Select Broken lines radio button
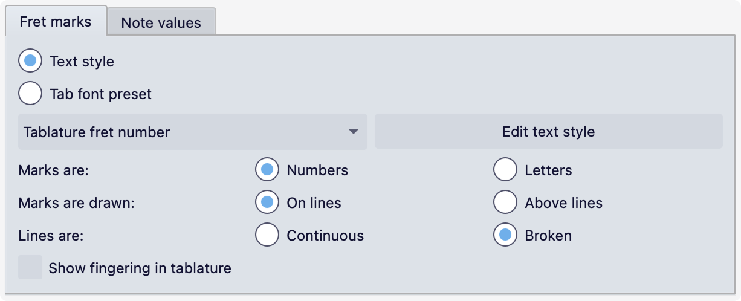 click(x=505, y=235)
